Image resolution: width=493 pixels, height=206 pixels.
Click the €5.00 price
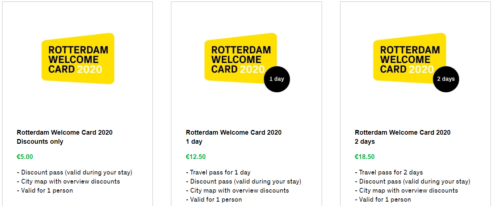(x=25, y=157)
